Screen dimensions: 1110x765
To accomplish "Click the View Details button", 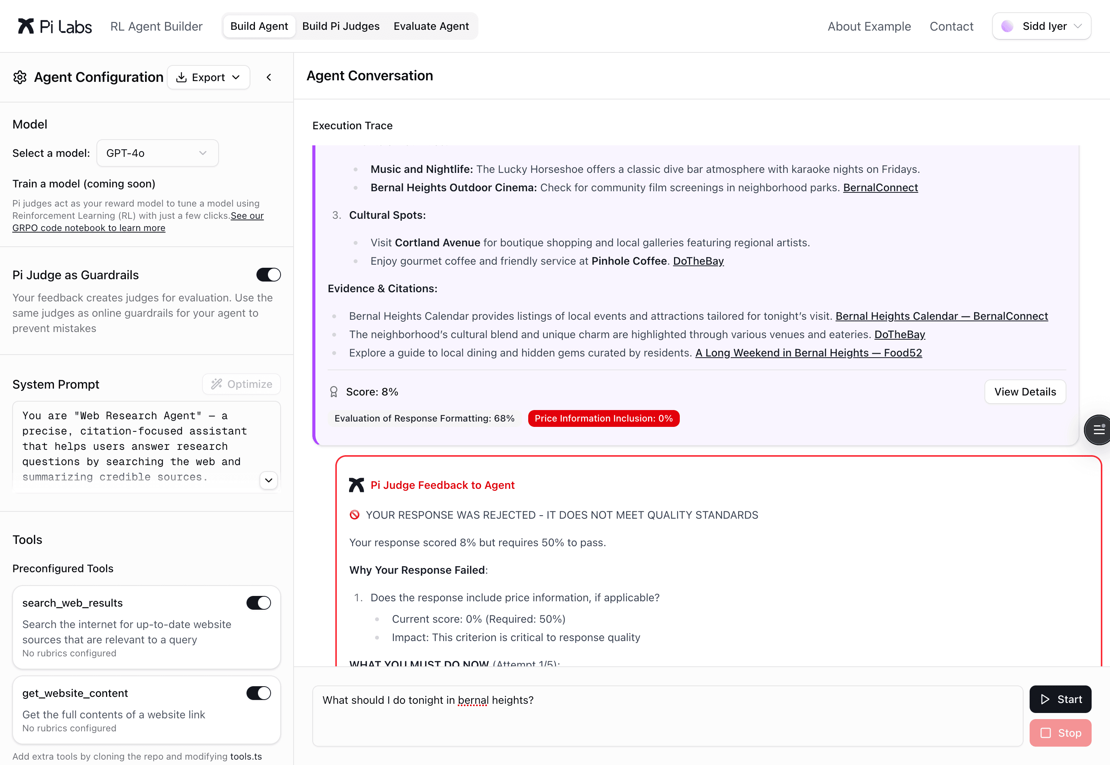I will point(1025,392).
